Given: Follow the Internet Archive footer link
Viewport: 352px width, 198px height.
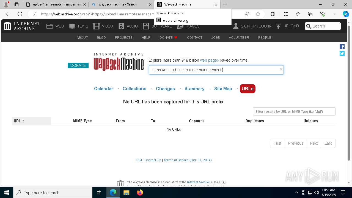Looking at the screenshot, I should 198,182.
